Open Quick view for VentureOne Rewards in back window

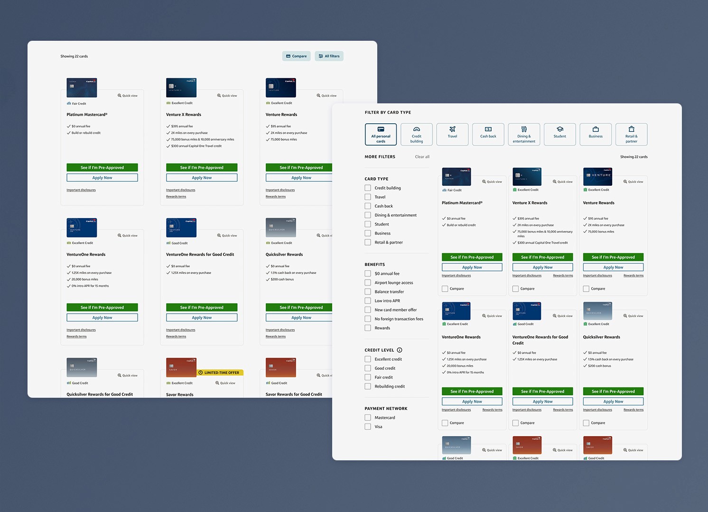pos(128,235)
